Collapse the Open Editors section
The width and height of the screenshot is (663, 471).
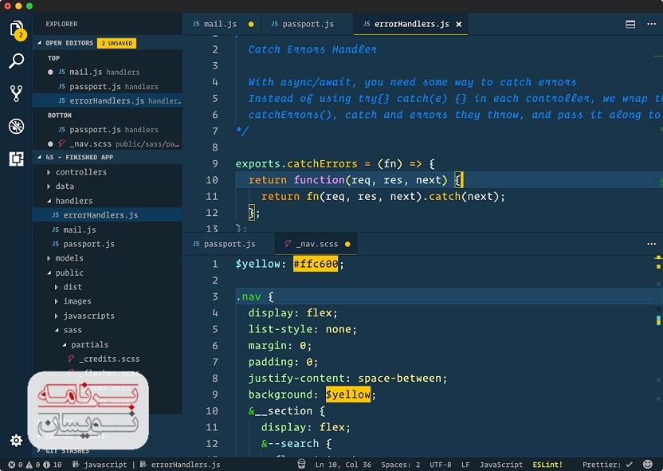click(x=69, y=43)
